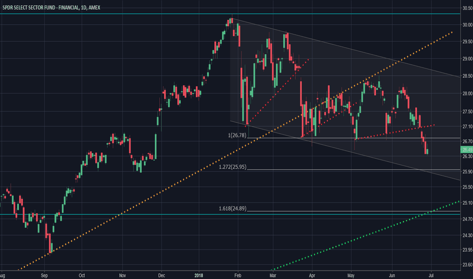Image resolution: width=473 pixels, height=279 pixels.
Task: Click the current price tag 26.49
Action: click(x=467, y=150)
